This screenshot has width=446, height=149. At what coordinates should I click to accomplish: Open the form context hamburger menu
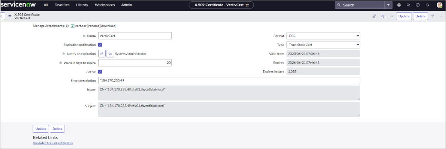[10, 16]
